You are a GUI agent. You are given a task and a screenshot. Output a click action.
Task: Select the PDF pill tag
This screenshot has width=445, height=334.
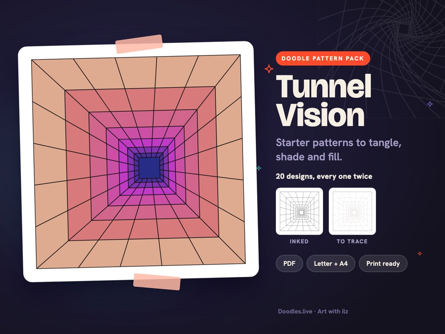[x=289, y=264]
